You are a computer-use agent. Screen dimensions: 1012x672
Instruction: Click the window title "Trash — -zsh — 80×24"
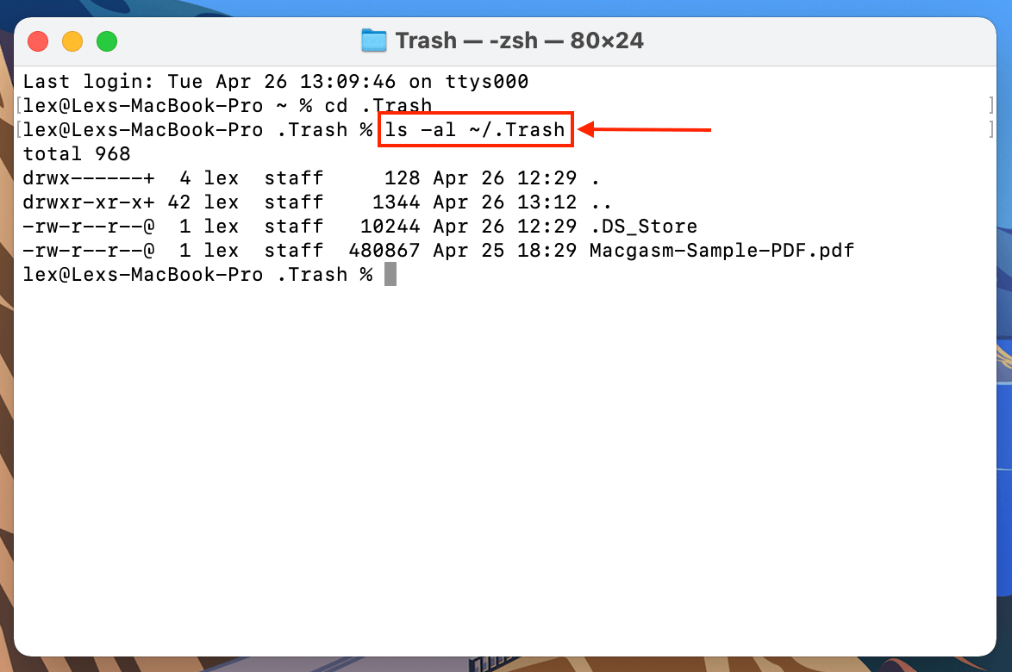(x=520, y=40)
